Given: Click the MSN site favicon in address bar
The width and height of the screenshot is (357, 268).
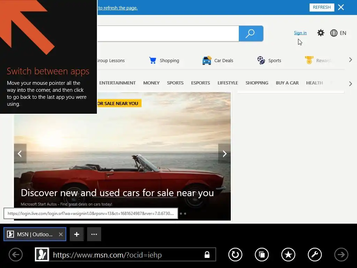Looking at the screenshot, I should [42, 254].
